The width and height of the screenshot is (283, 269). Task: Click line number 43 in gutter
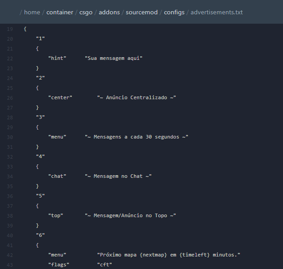tap(10, 265)
